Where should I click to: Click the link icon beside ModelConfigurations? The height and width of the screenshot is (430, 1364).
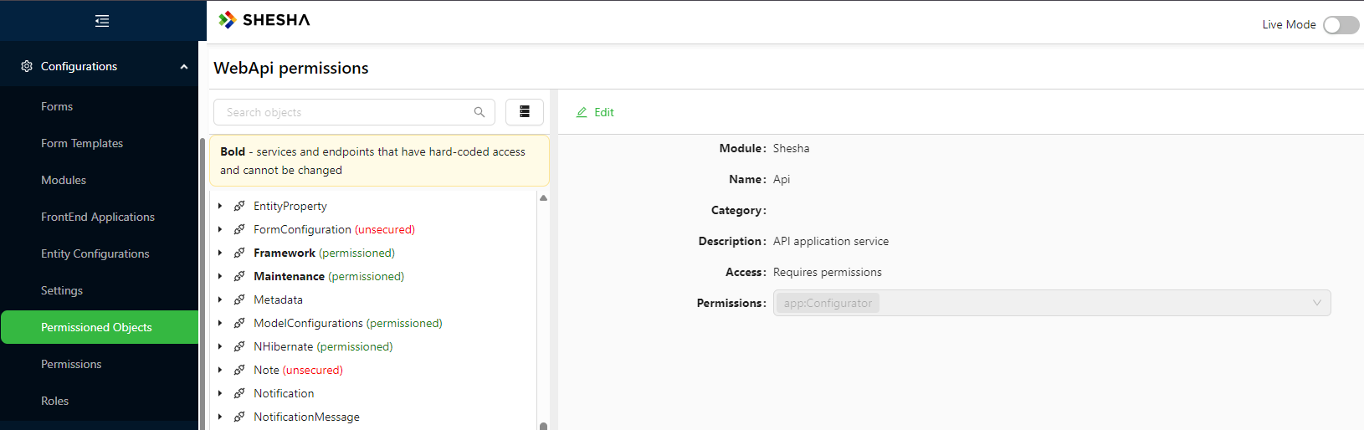[239, 323]
